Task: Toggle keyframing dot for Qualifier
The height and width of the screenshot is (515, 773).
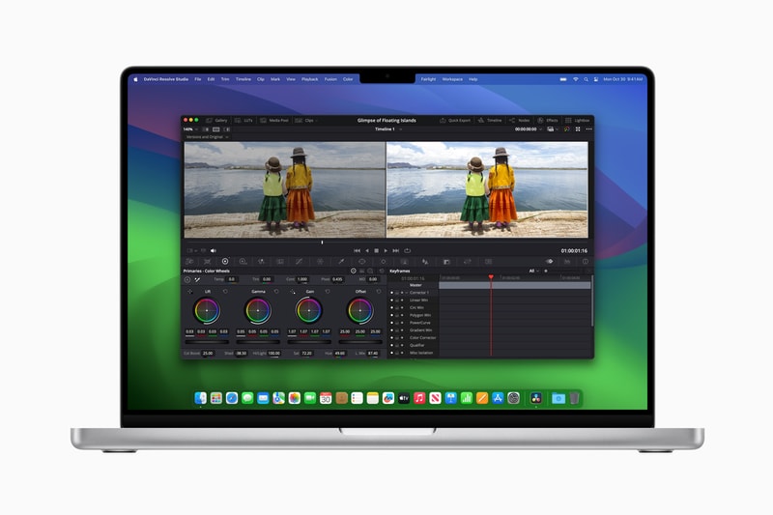Action: (x=392, y=346)
